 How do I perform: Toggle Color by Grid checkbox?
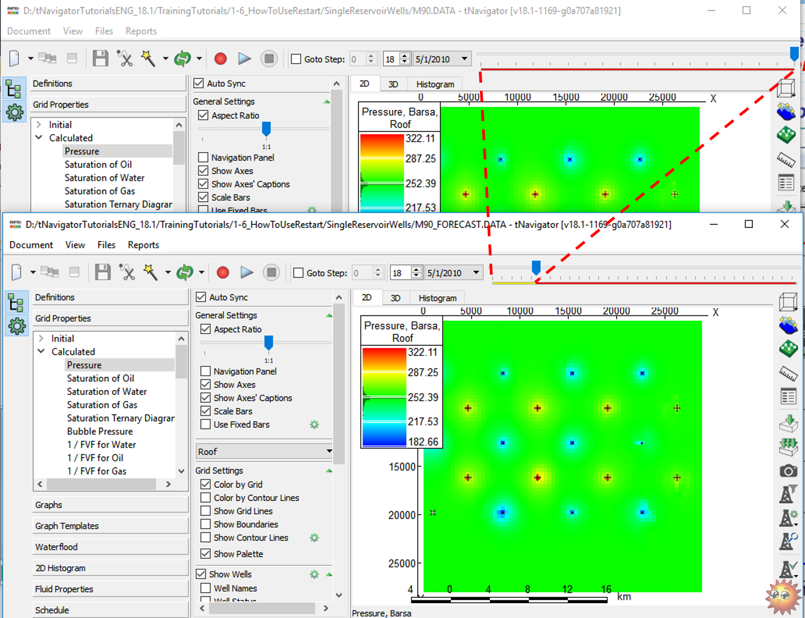click(x=205, y=485)
